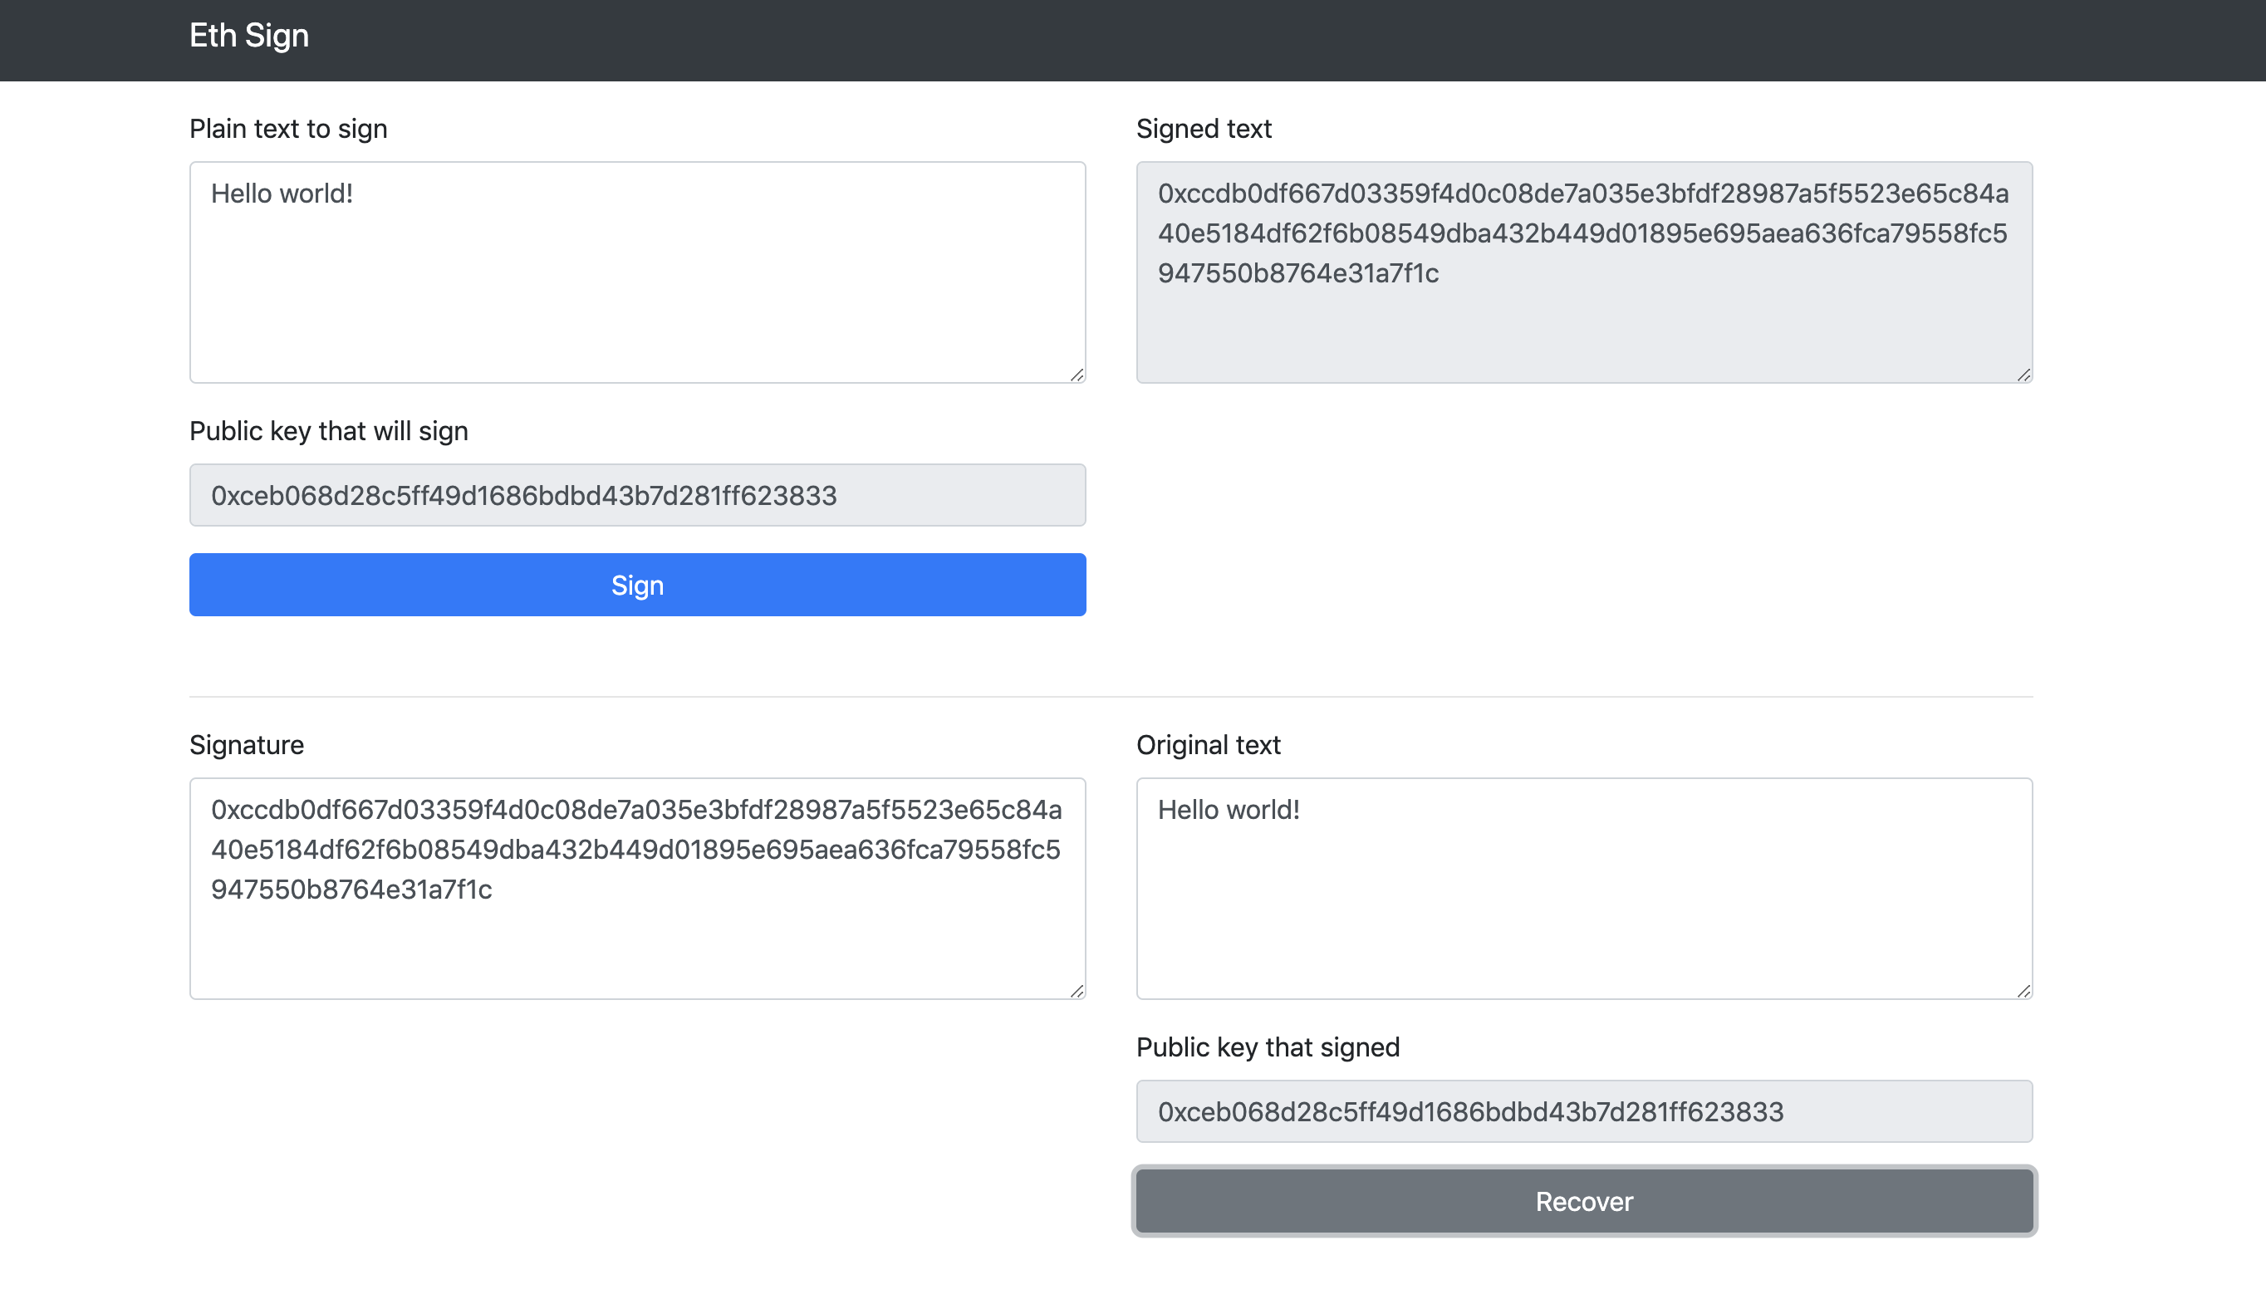Click the 'Public key that signed' label

(1268, 1047)
